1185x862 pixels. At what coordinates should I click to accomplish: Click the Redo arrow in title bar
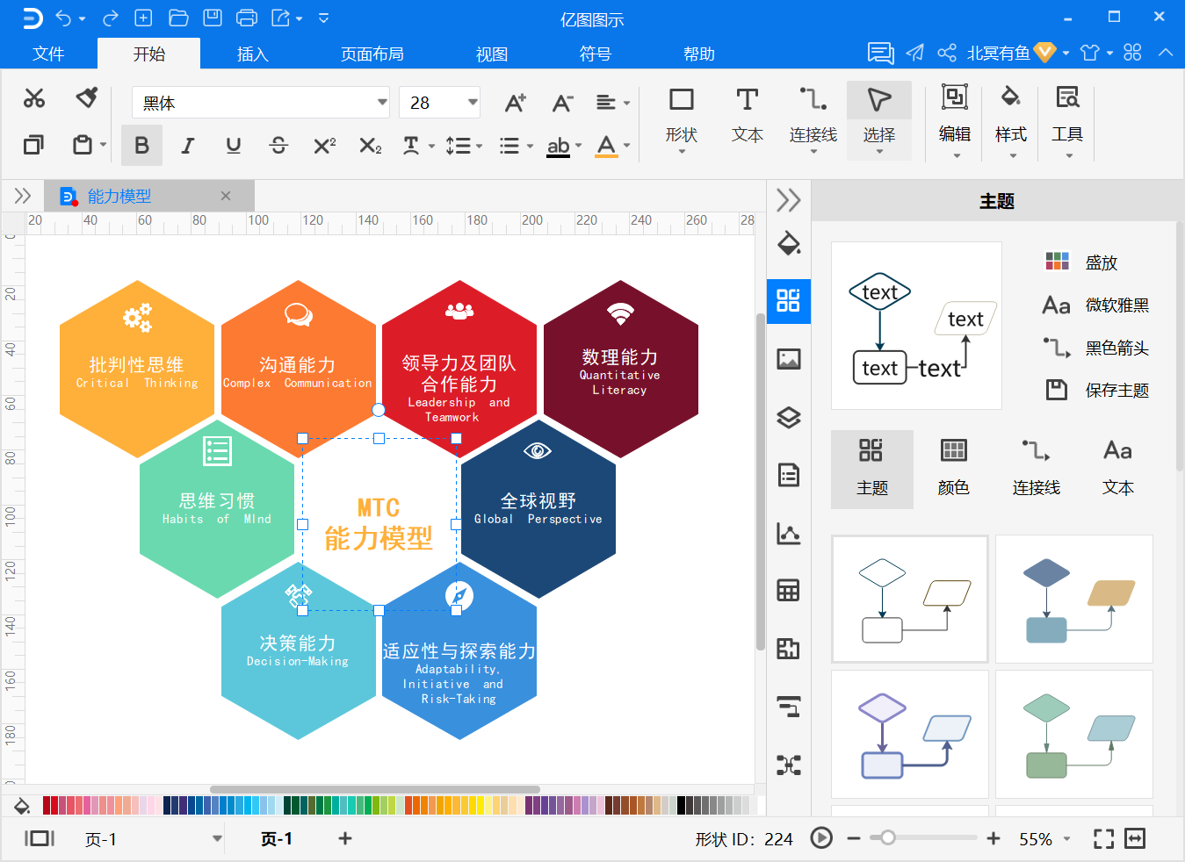(110, 18)
